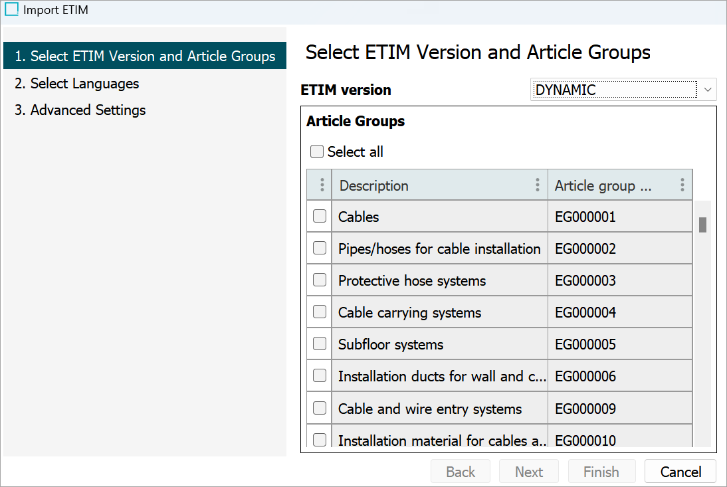Tick the Protective hose systems checkbox
Image resolution: width=727 pixels, height=487 pixels.
[x=320, y=280]
